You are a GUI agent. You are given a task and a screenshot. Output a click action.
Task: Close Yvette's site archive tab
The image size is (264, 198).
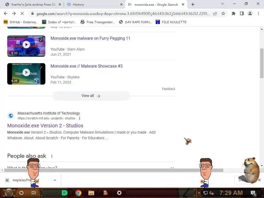coord(60,5)
